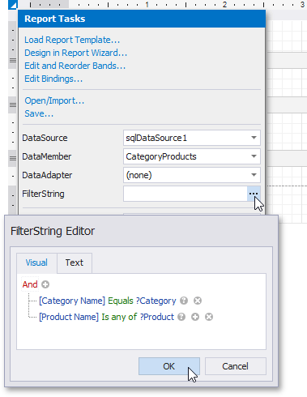
Task: Focus the FilterString text field
Action: pos(185,194)
